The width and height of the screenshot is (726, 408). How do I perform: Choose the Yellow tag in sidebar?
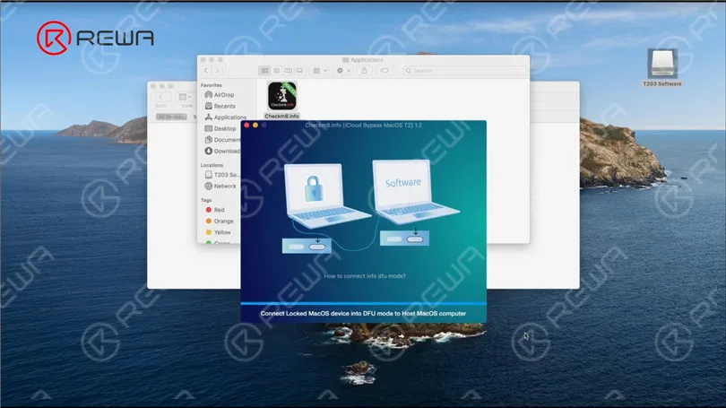(218, 232)
